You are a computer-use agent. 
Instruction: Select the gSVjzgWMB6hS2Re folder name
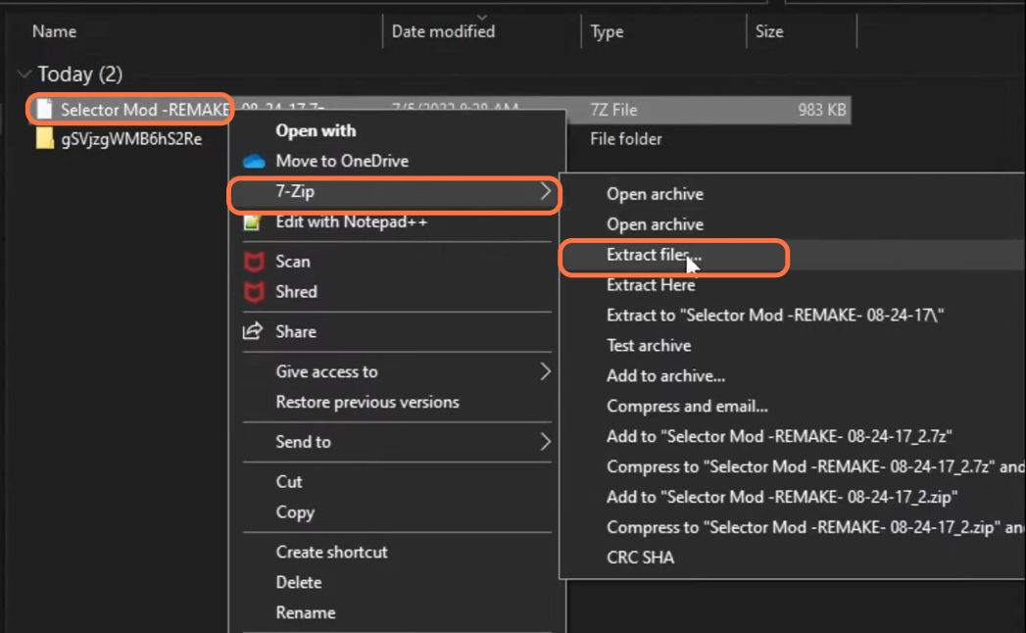[x=131, y=139]
